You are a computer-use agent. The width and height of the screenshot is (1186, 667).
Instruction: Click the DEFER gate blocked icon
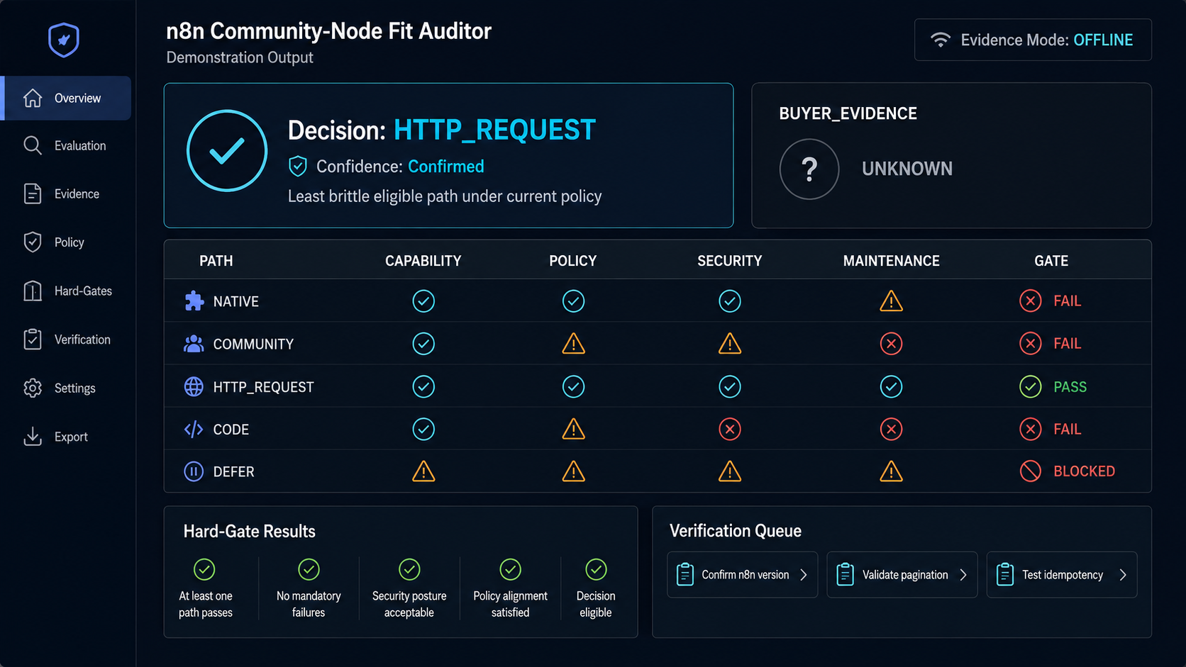1031,471
